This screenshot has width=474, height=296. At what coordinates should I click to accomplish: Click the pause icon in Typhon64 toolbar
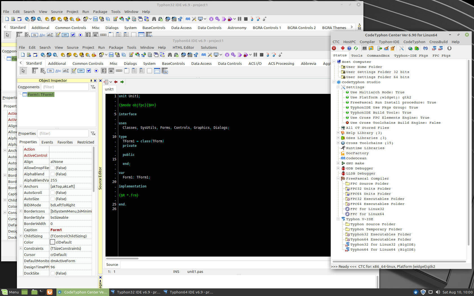[255, 55]
